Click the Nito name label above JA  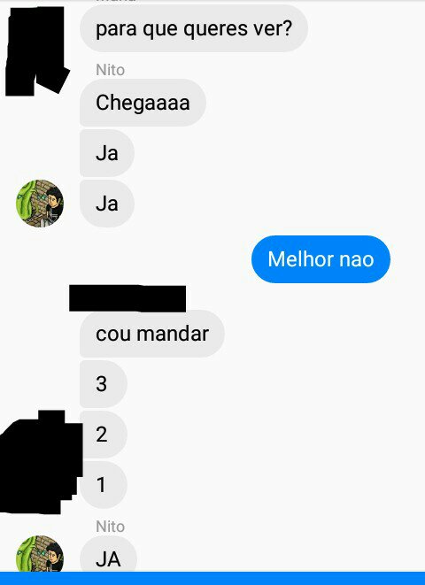coord(110,527)
